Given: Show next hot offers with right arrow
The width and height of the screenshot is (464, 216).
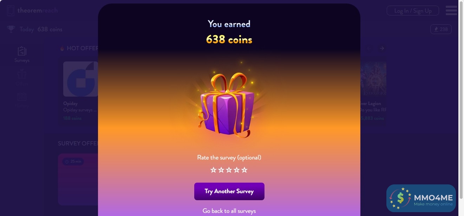Looking at the screenshot, I should point(382,48).
